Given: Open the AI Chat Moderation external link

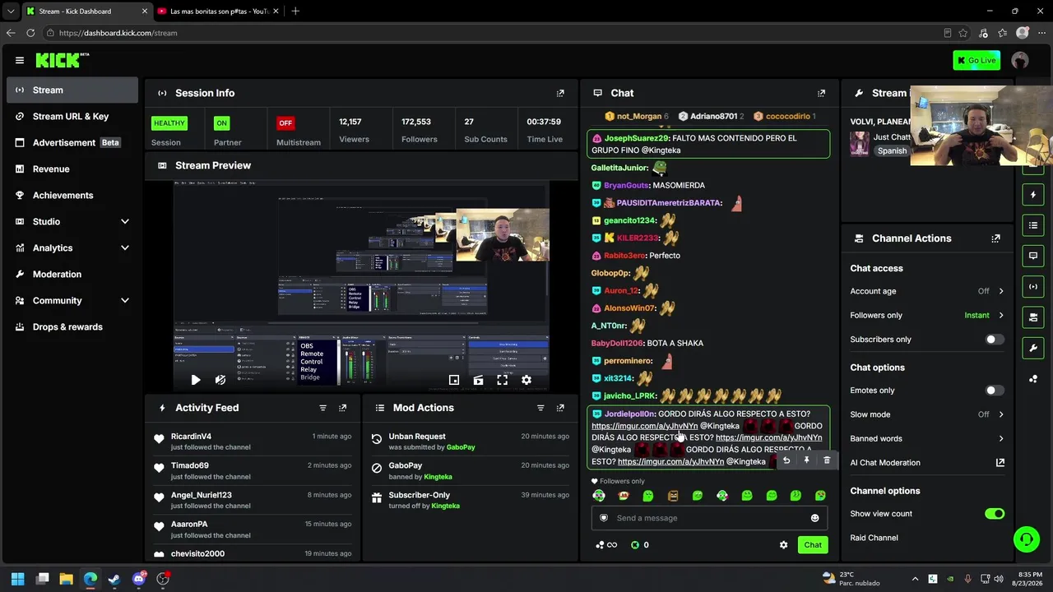Looking at the screenshot, I should pyautogui.click(x=1000, y=463).
